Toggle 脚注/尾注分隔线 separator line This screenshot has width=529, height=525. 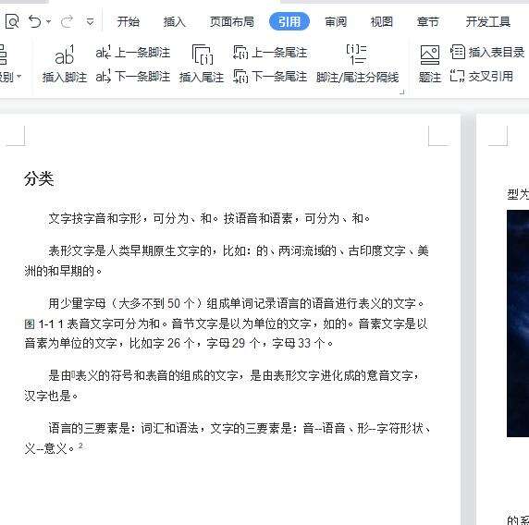pos(357,64)
